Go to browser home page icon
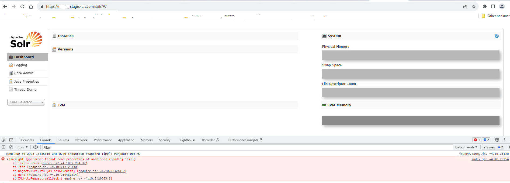 coord(31,6)
